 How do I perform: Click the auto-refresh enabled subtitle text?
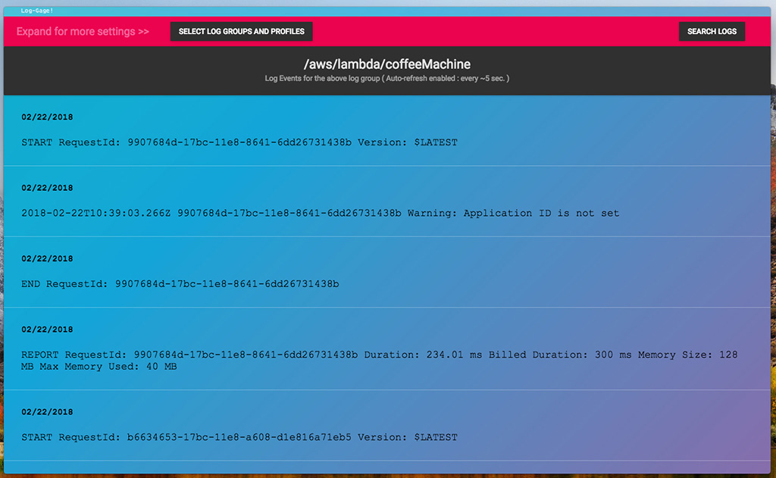[x=387, y=78]
